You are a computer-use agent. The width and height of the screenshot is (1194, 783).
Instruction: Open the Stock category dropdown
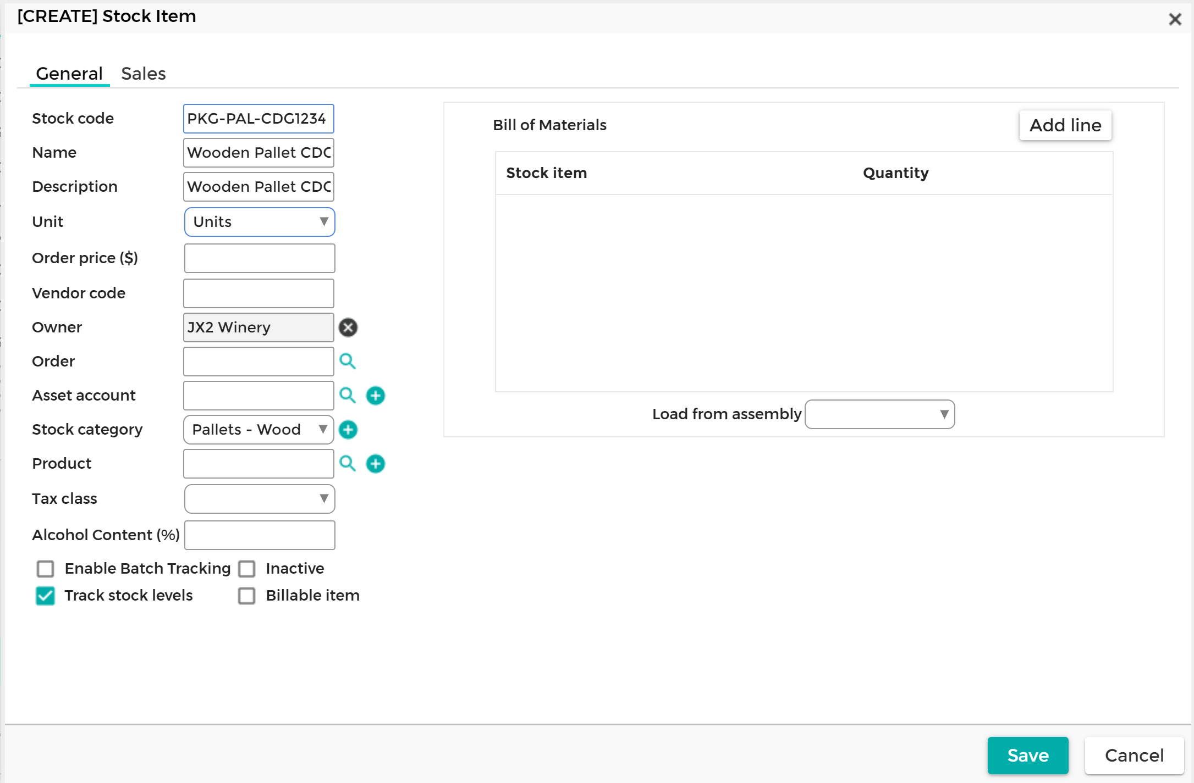click(x=258, y=430)
